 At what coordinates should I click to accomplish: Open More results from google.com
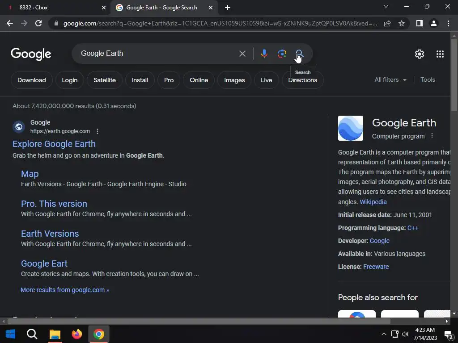pyautogui.click(x=65, y=290)
